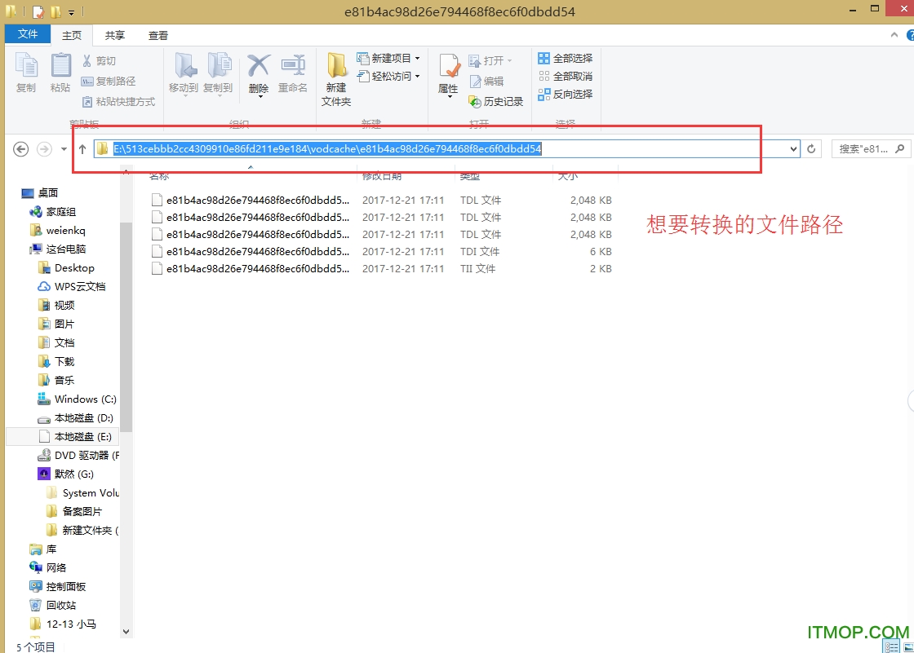
Task: Switch to details view icon in status bar
Action: 891,646
